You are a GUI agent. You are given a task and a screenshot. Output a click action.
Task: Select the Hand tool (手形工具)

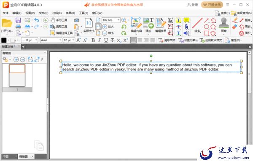pos(59,20)
